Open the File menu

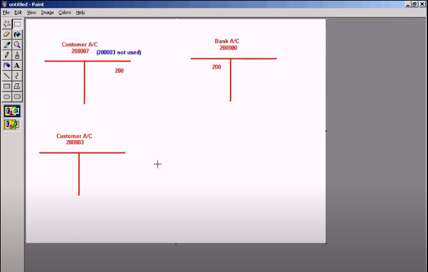(x=6, y=13)
